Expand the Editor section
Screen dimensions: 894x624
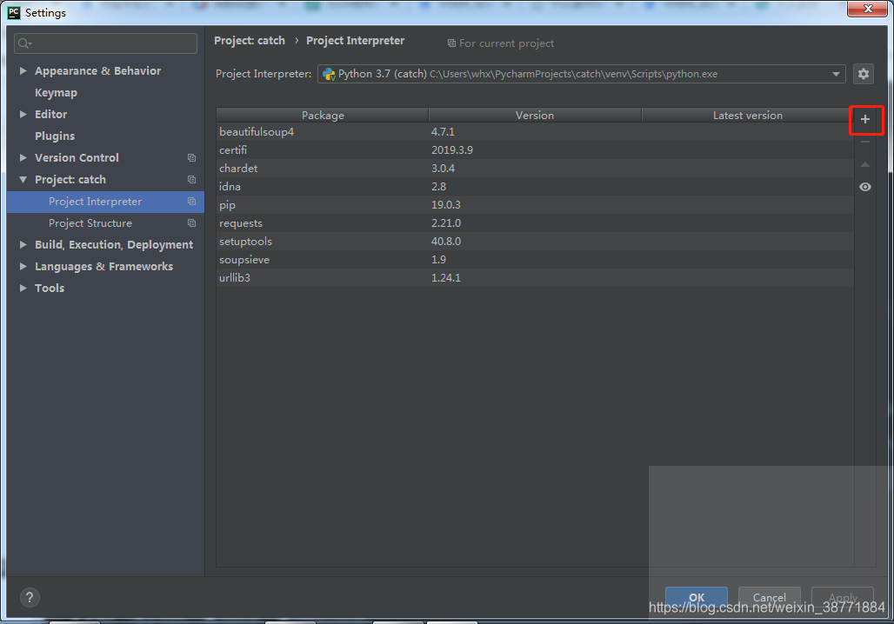23,114
